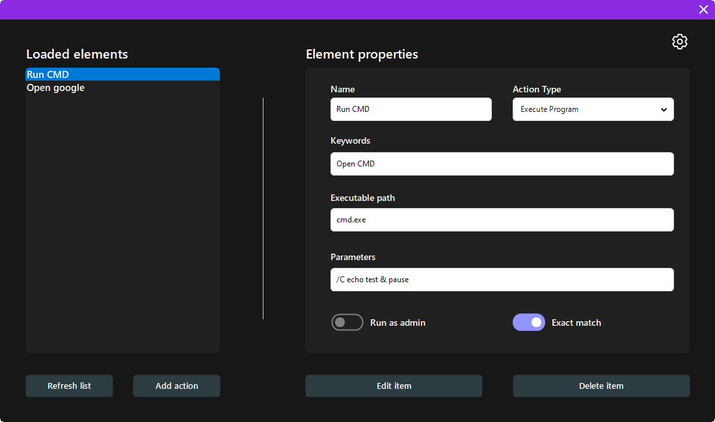Click the Add action button
The height and width of the screenshot is (422, 715).
pyautogui.click(x=176, y=386)
